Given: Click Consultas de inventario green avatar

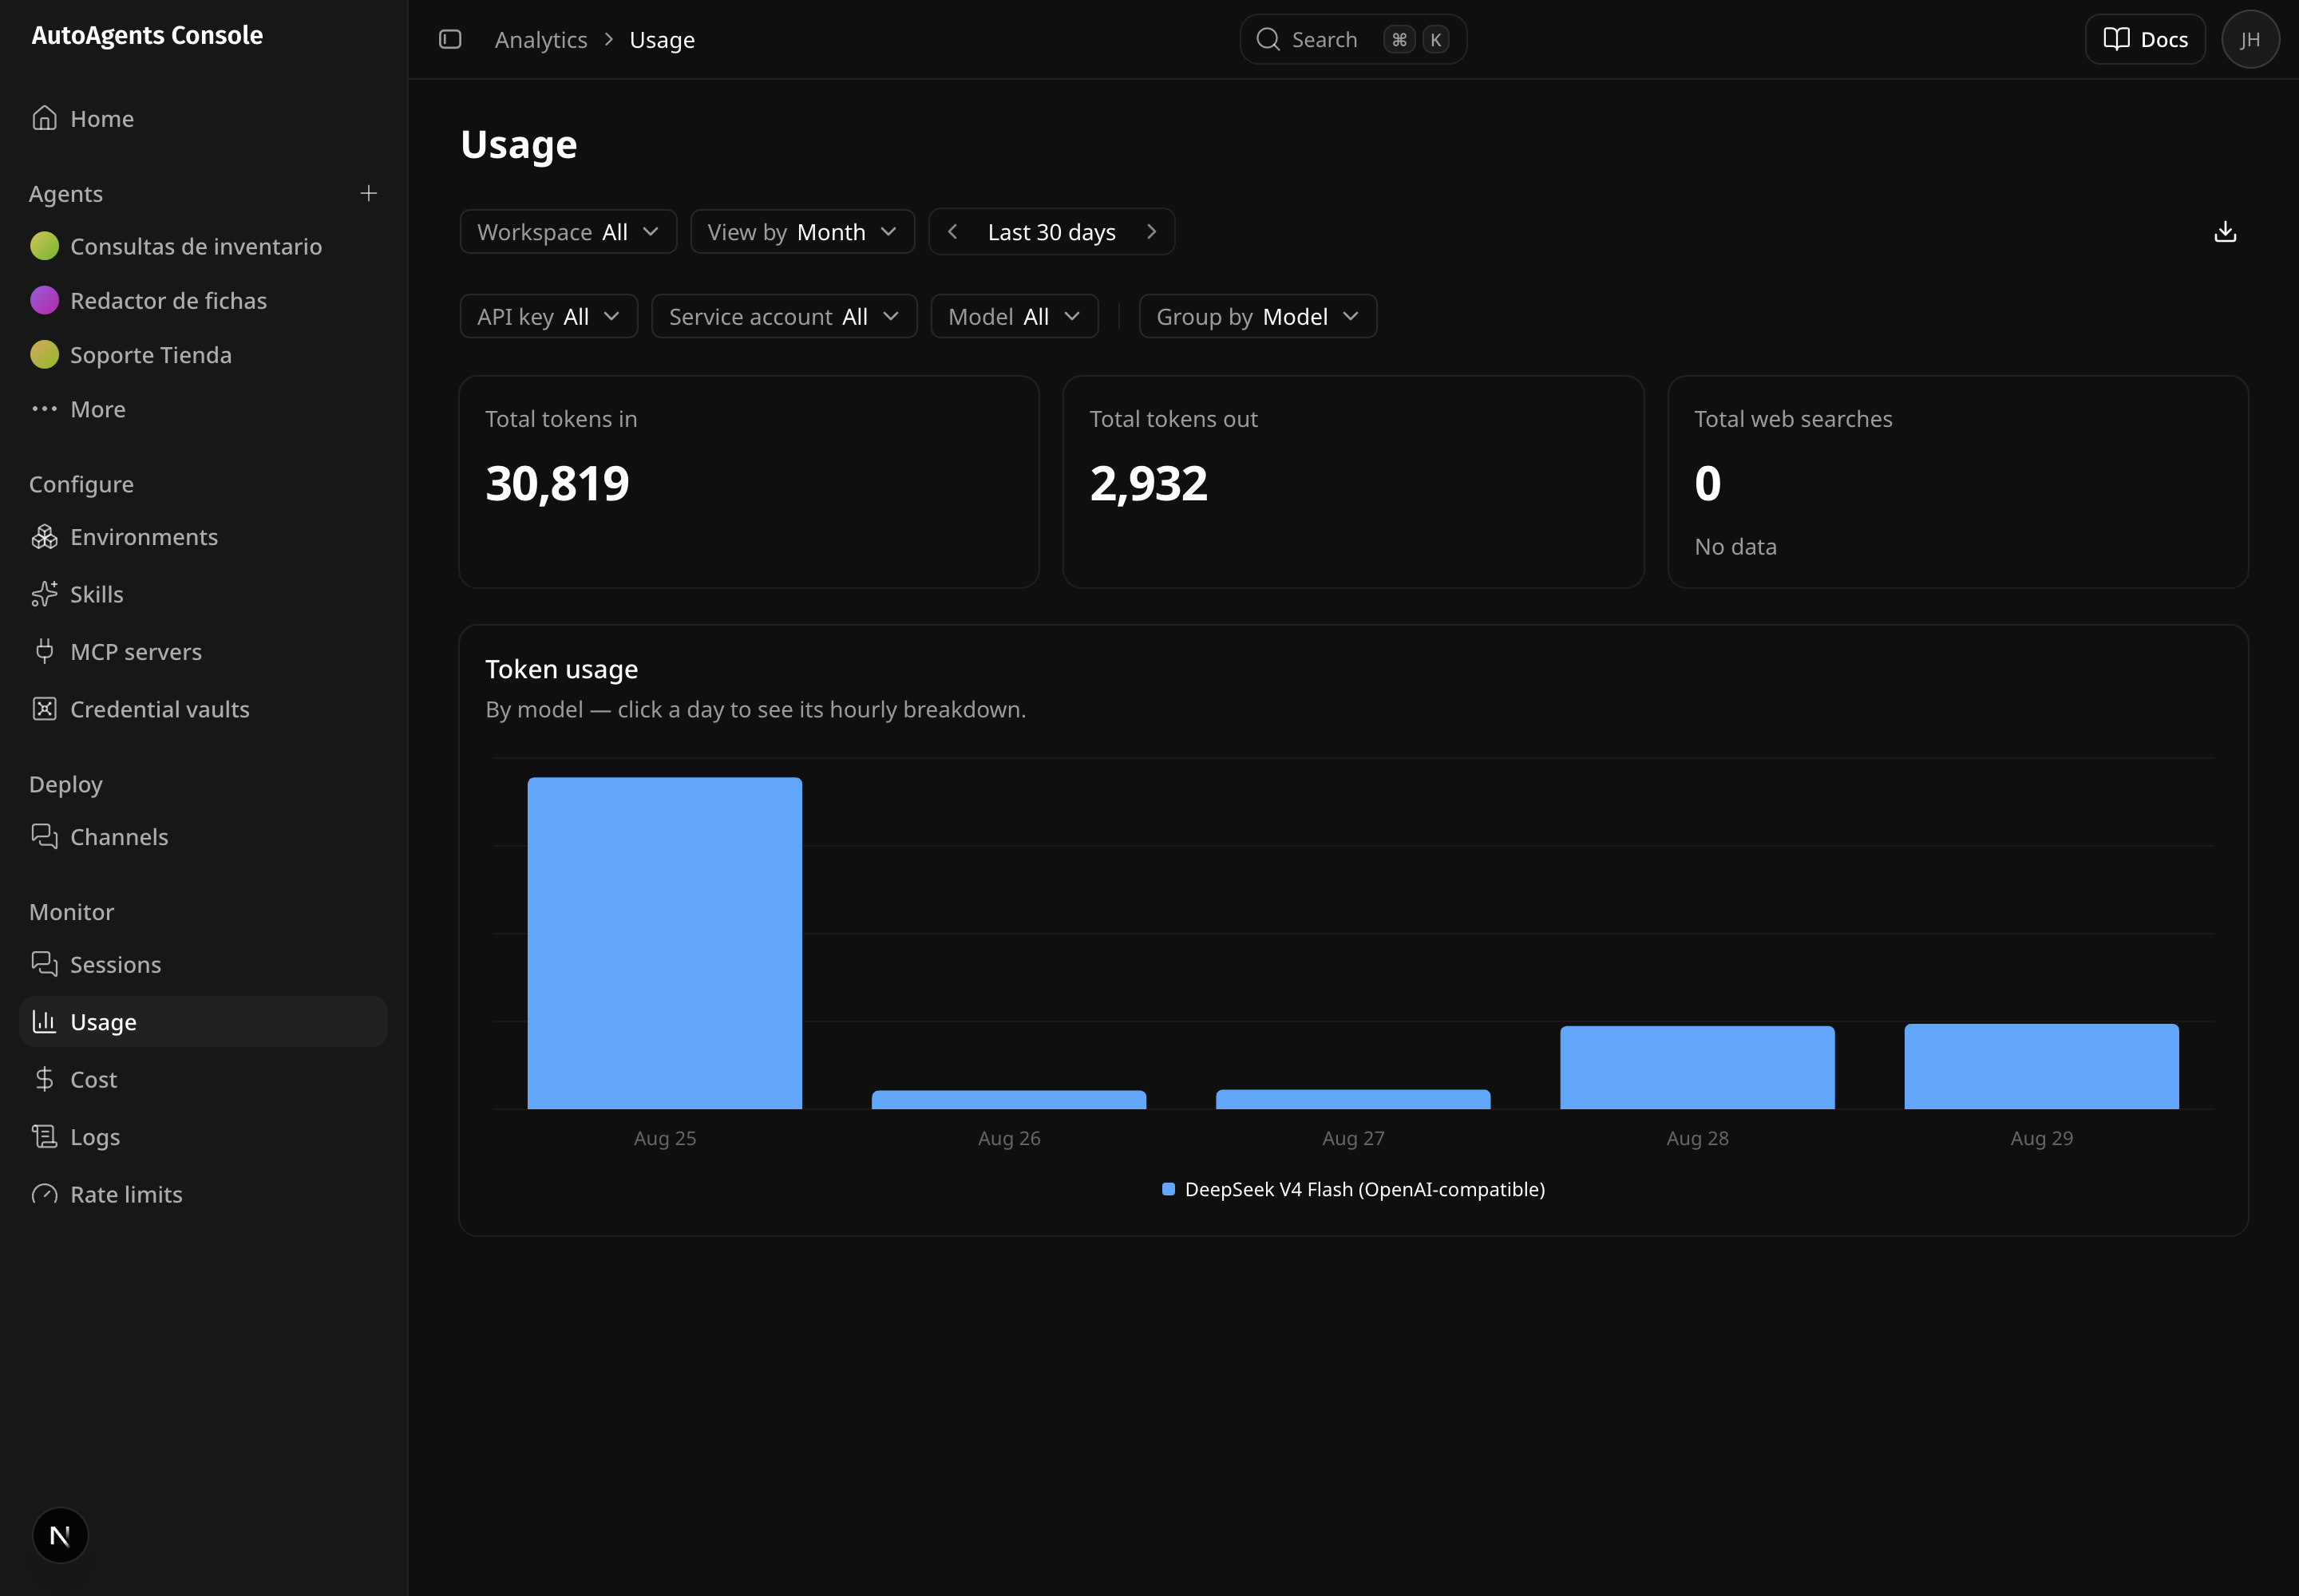Looking at the screenshot, I should [44, 246].
